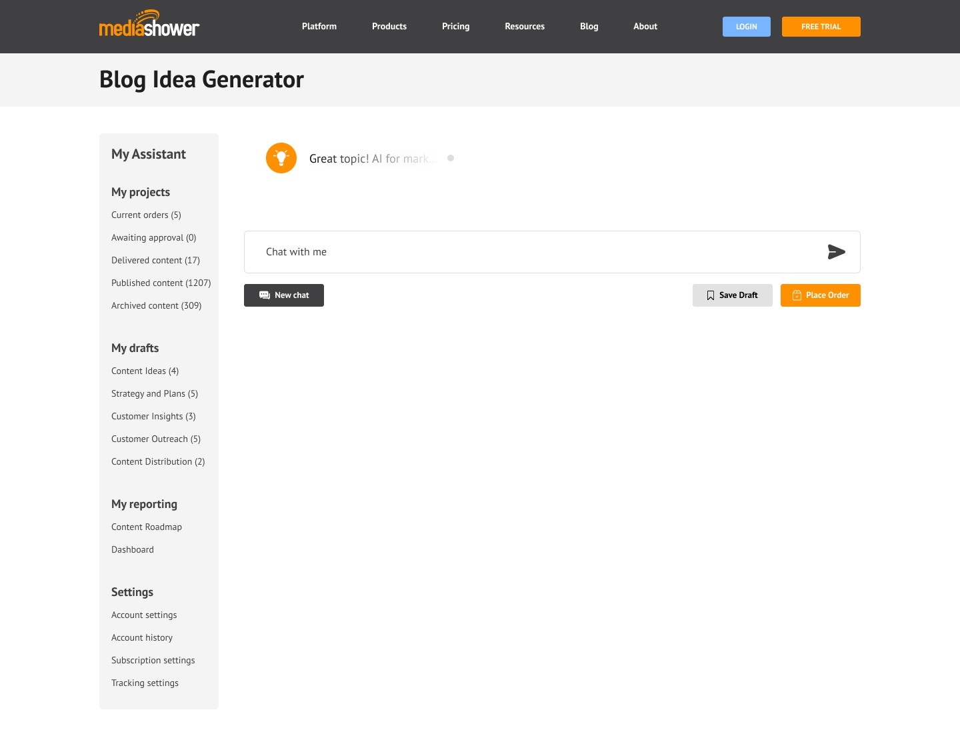960x740 pixels.
Task: Open Current orders (5)
Action: 146,215
